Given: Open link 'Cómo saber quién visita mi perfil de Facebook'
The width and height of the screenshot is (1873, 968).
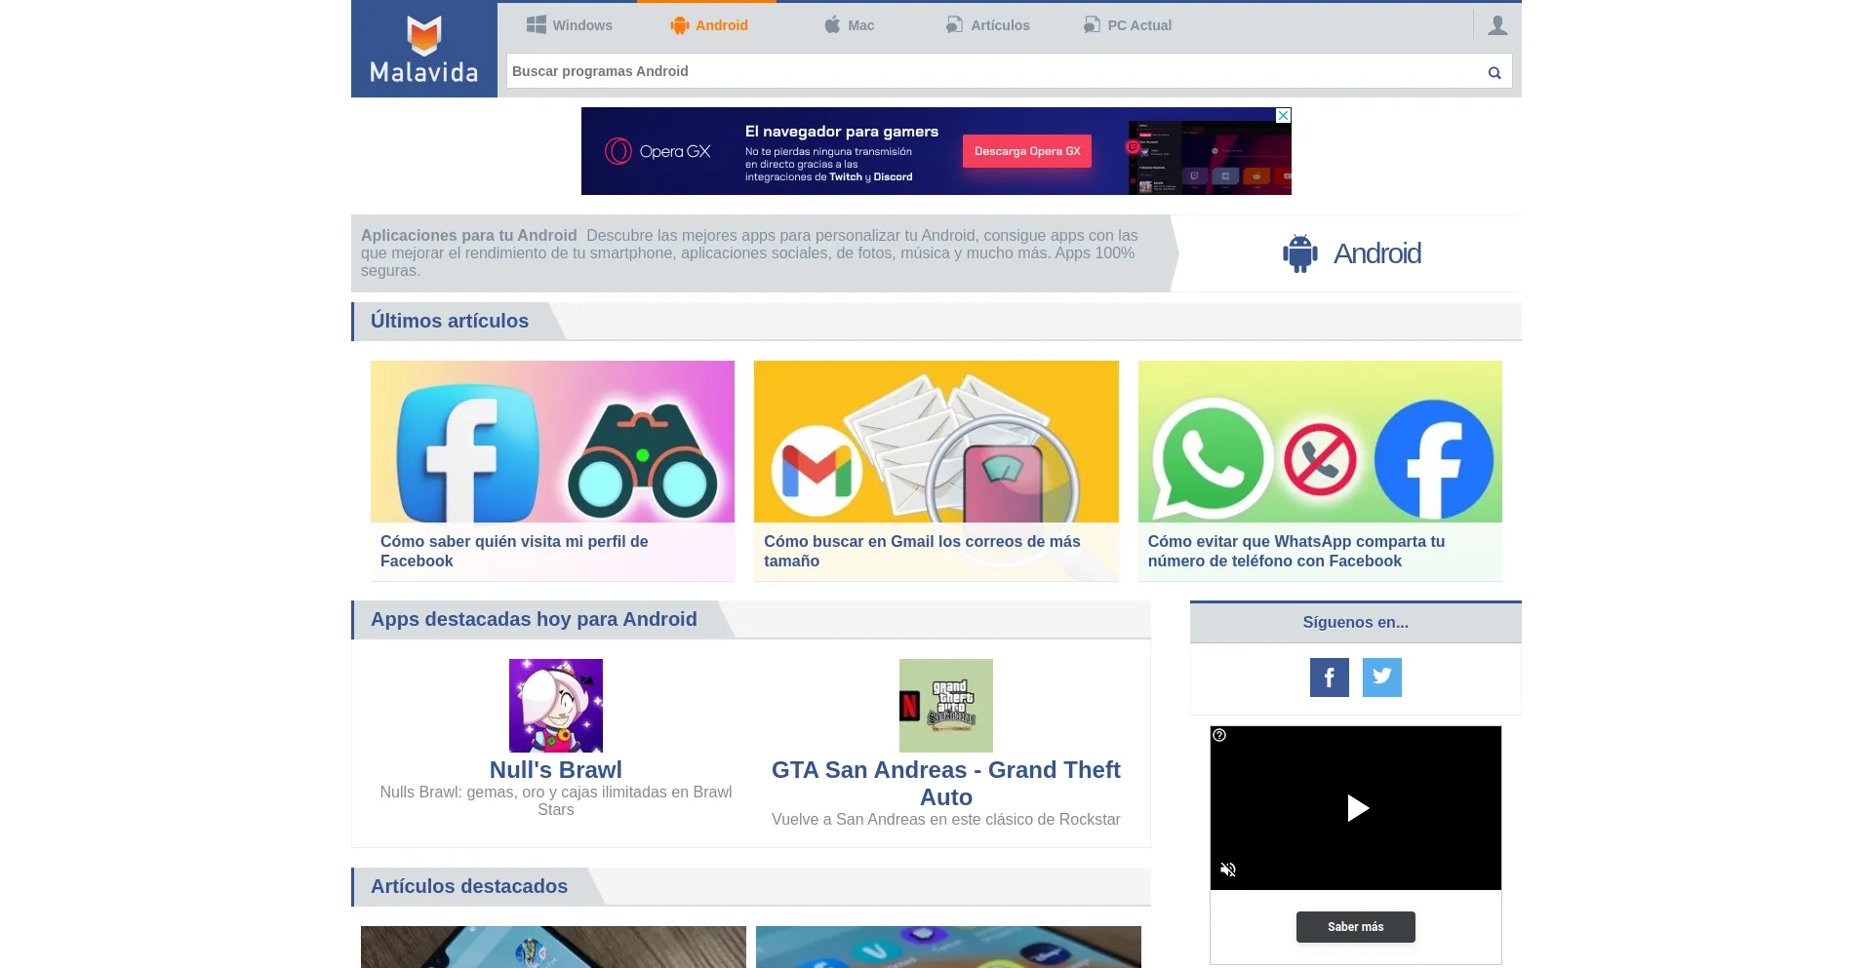Looking at the screenshot, I should (514, 551).
